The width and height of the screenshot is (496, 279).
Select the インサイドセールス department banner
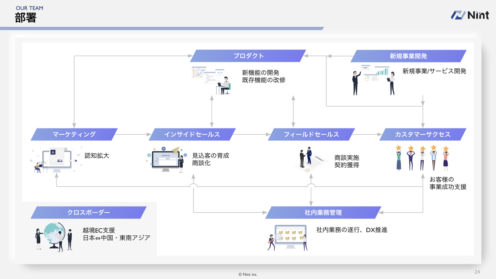(192, 134)
